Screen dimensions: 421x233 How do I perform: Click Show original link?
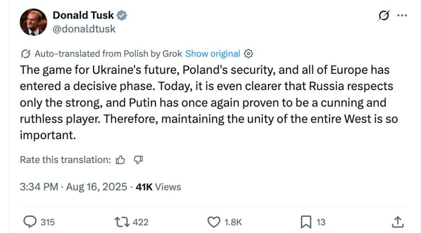[213, 54]
